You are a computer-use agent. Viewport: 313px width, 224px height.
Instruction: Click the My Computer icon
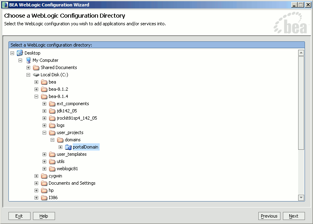click(x=29, y=60)
